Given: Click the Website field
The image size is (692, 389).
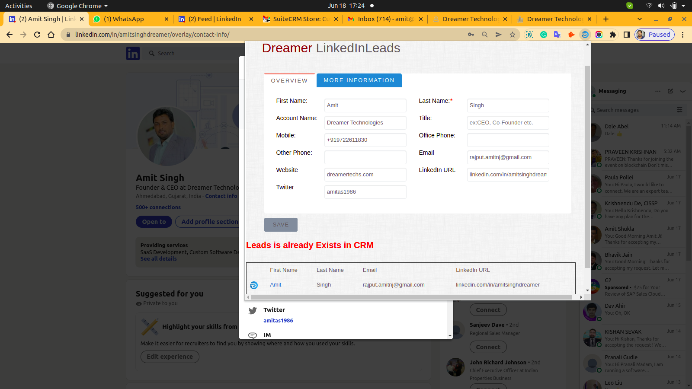Looking at the screenshot, I should [365, 175].
